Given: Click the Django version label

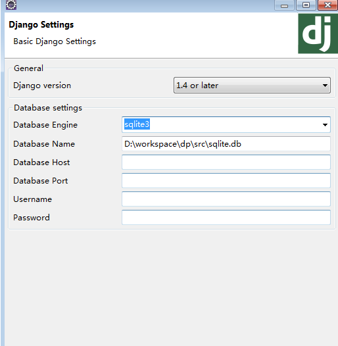Looking at the screenshot, I should tap(42, 86).
